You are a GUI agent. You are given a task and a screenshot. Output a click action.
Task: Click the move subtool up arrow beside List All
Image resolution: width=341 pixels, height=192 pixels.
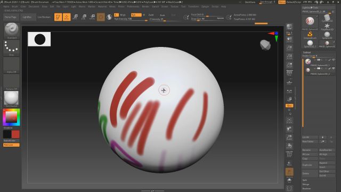323,138
